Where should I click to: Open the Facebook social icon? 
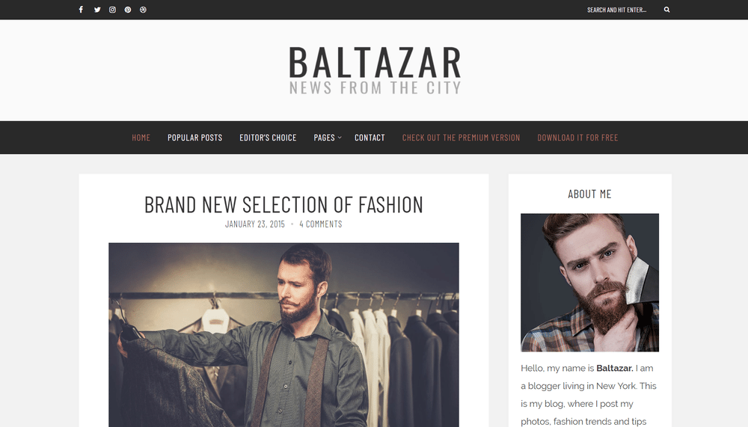pos(81,10)
